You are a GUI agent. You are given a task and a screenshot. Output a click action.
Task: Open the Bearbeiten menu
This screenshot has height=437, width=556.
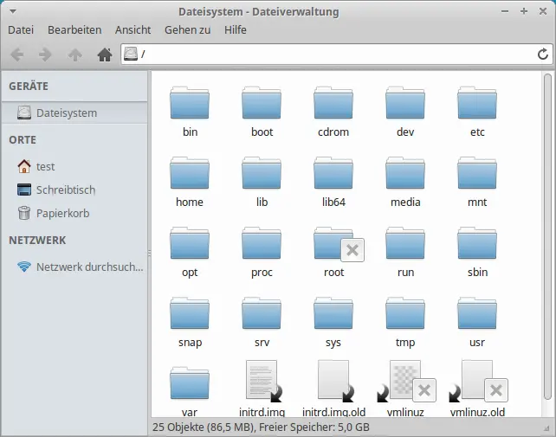click(74, 29)
